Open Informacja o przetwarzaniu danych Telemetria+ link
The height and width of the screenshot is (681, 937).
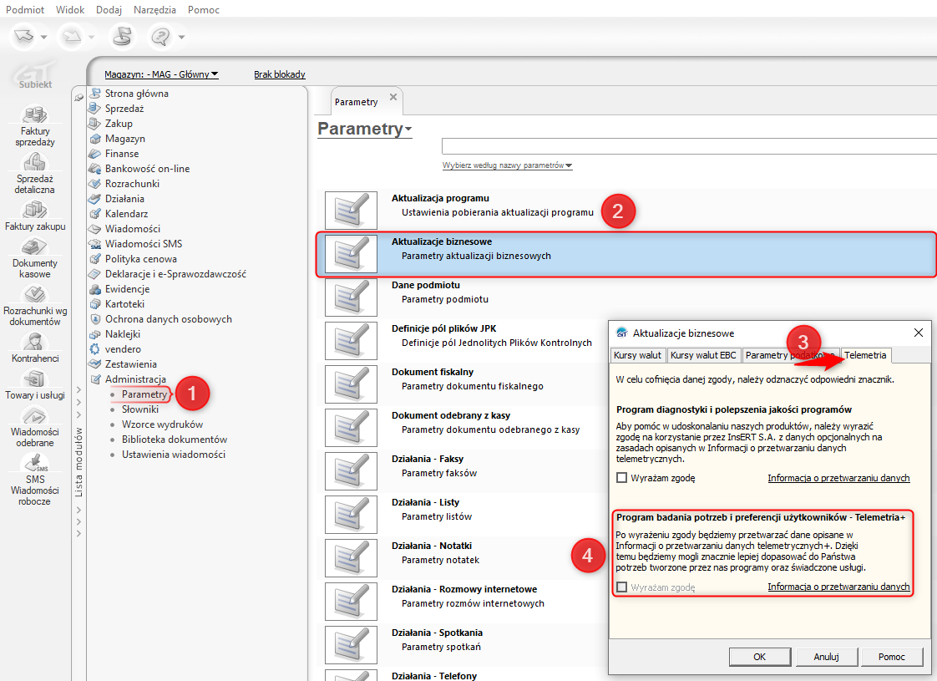tap(839, 587)
